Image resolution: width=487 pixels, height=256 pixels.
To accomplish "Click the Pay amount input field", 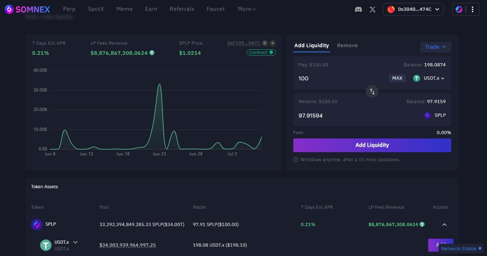I will 339,78.
